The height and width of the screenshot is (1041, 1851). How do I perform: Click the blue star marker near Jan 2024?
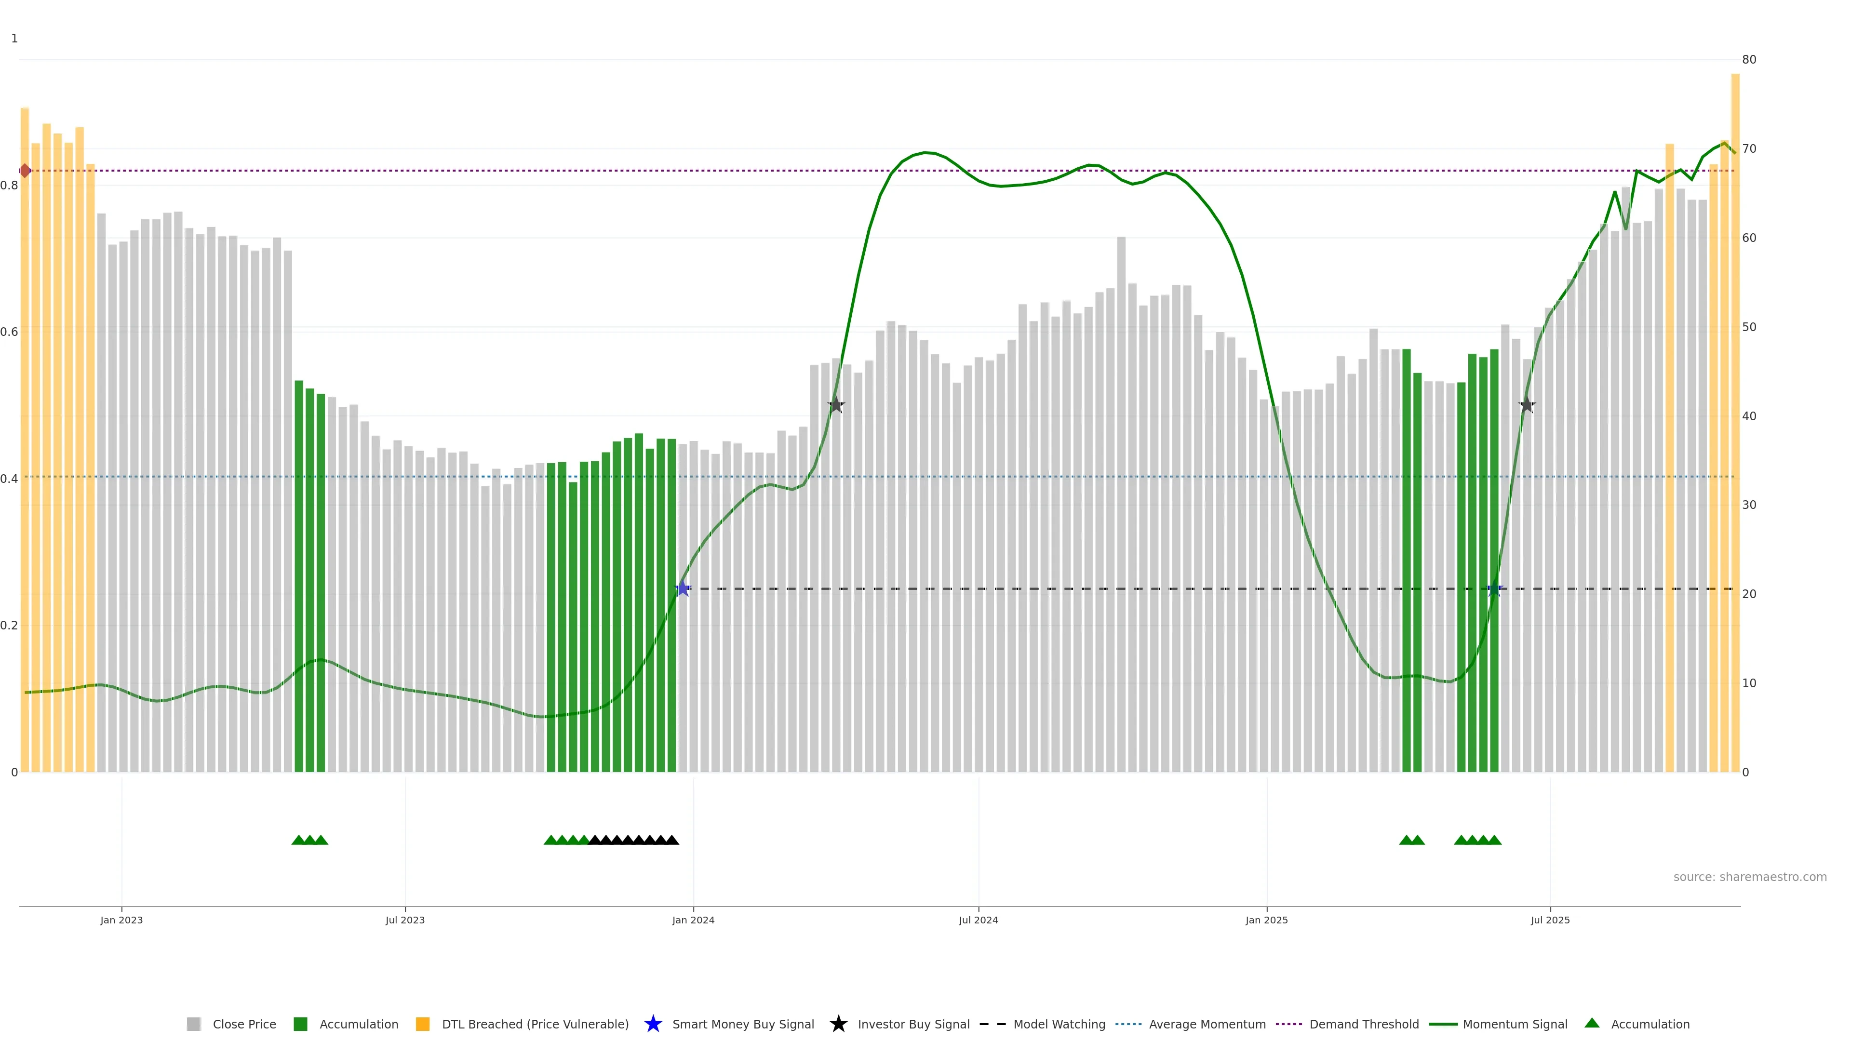point(683,589)
